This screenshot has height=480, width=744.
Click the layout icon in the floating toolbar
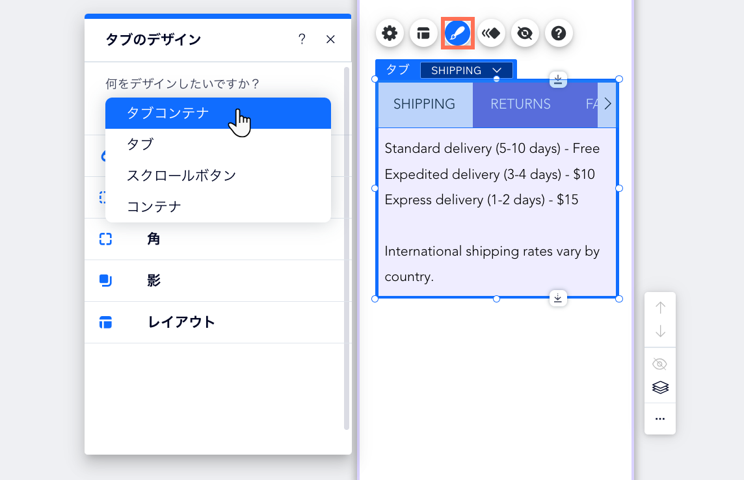pyautogui.click(x=423, y=33)
